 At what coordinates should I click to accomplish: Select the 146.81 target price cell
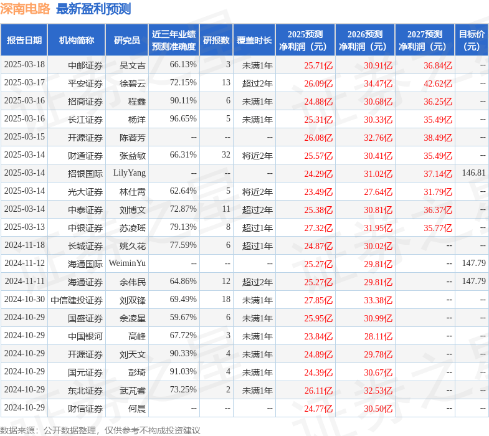coord(473,173)
